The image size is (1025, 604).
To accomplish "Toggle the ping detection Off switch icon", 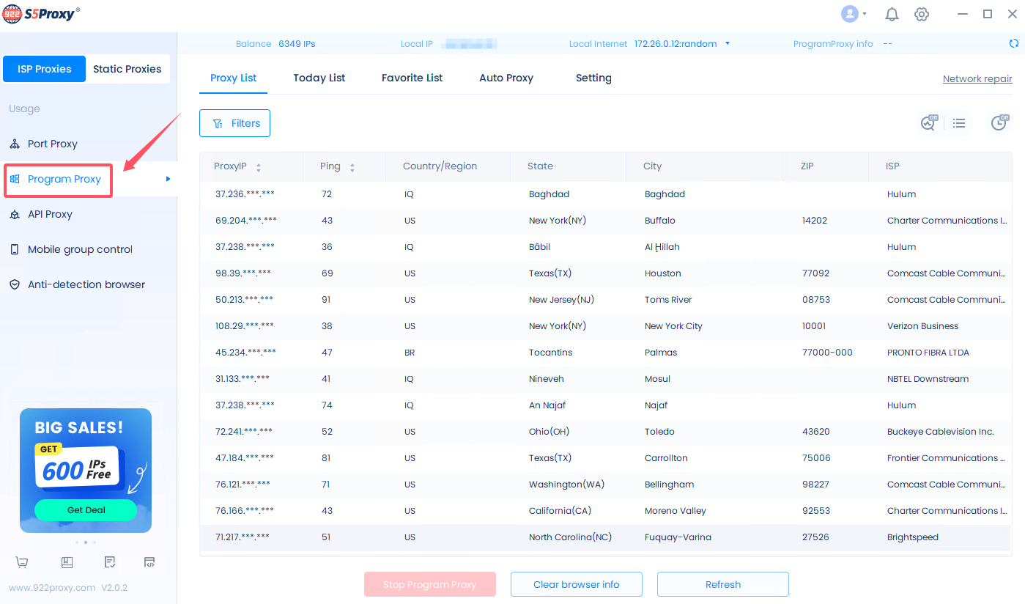I will 928,123.
